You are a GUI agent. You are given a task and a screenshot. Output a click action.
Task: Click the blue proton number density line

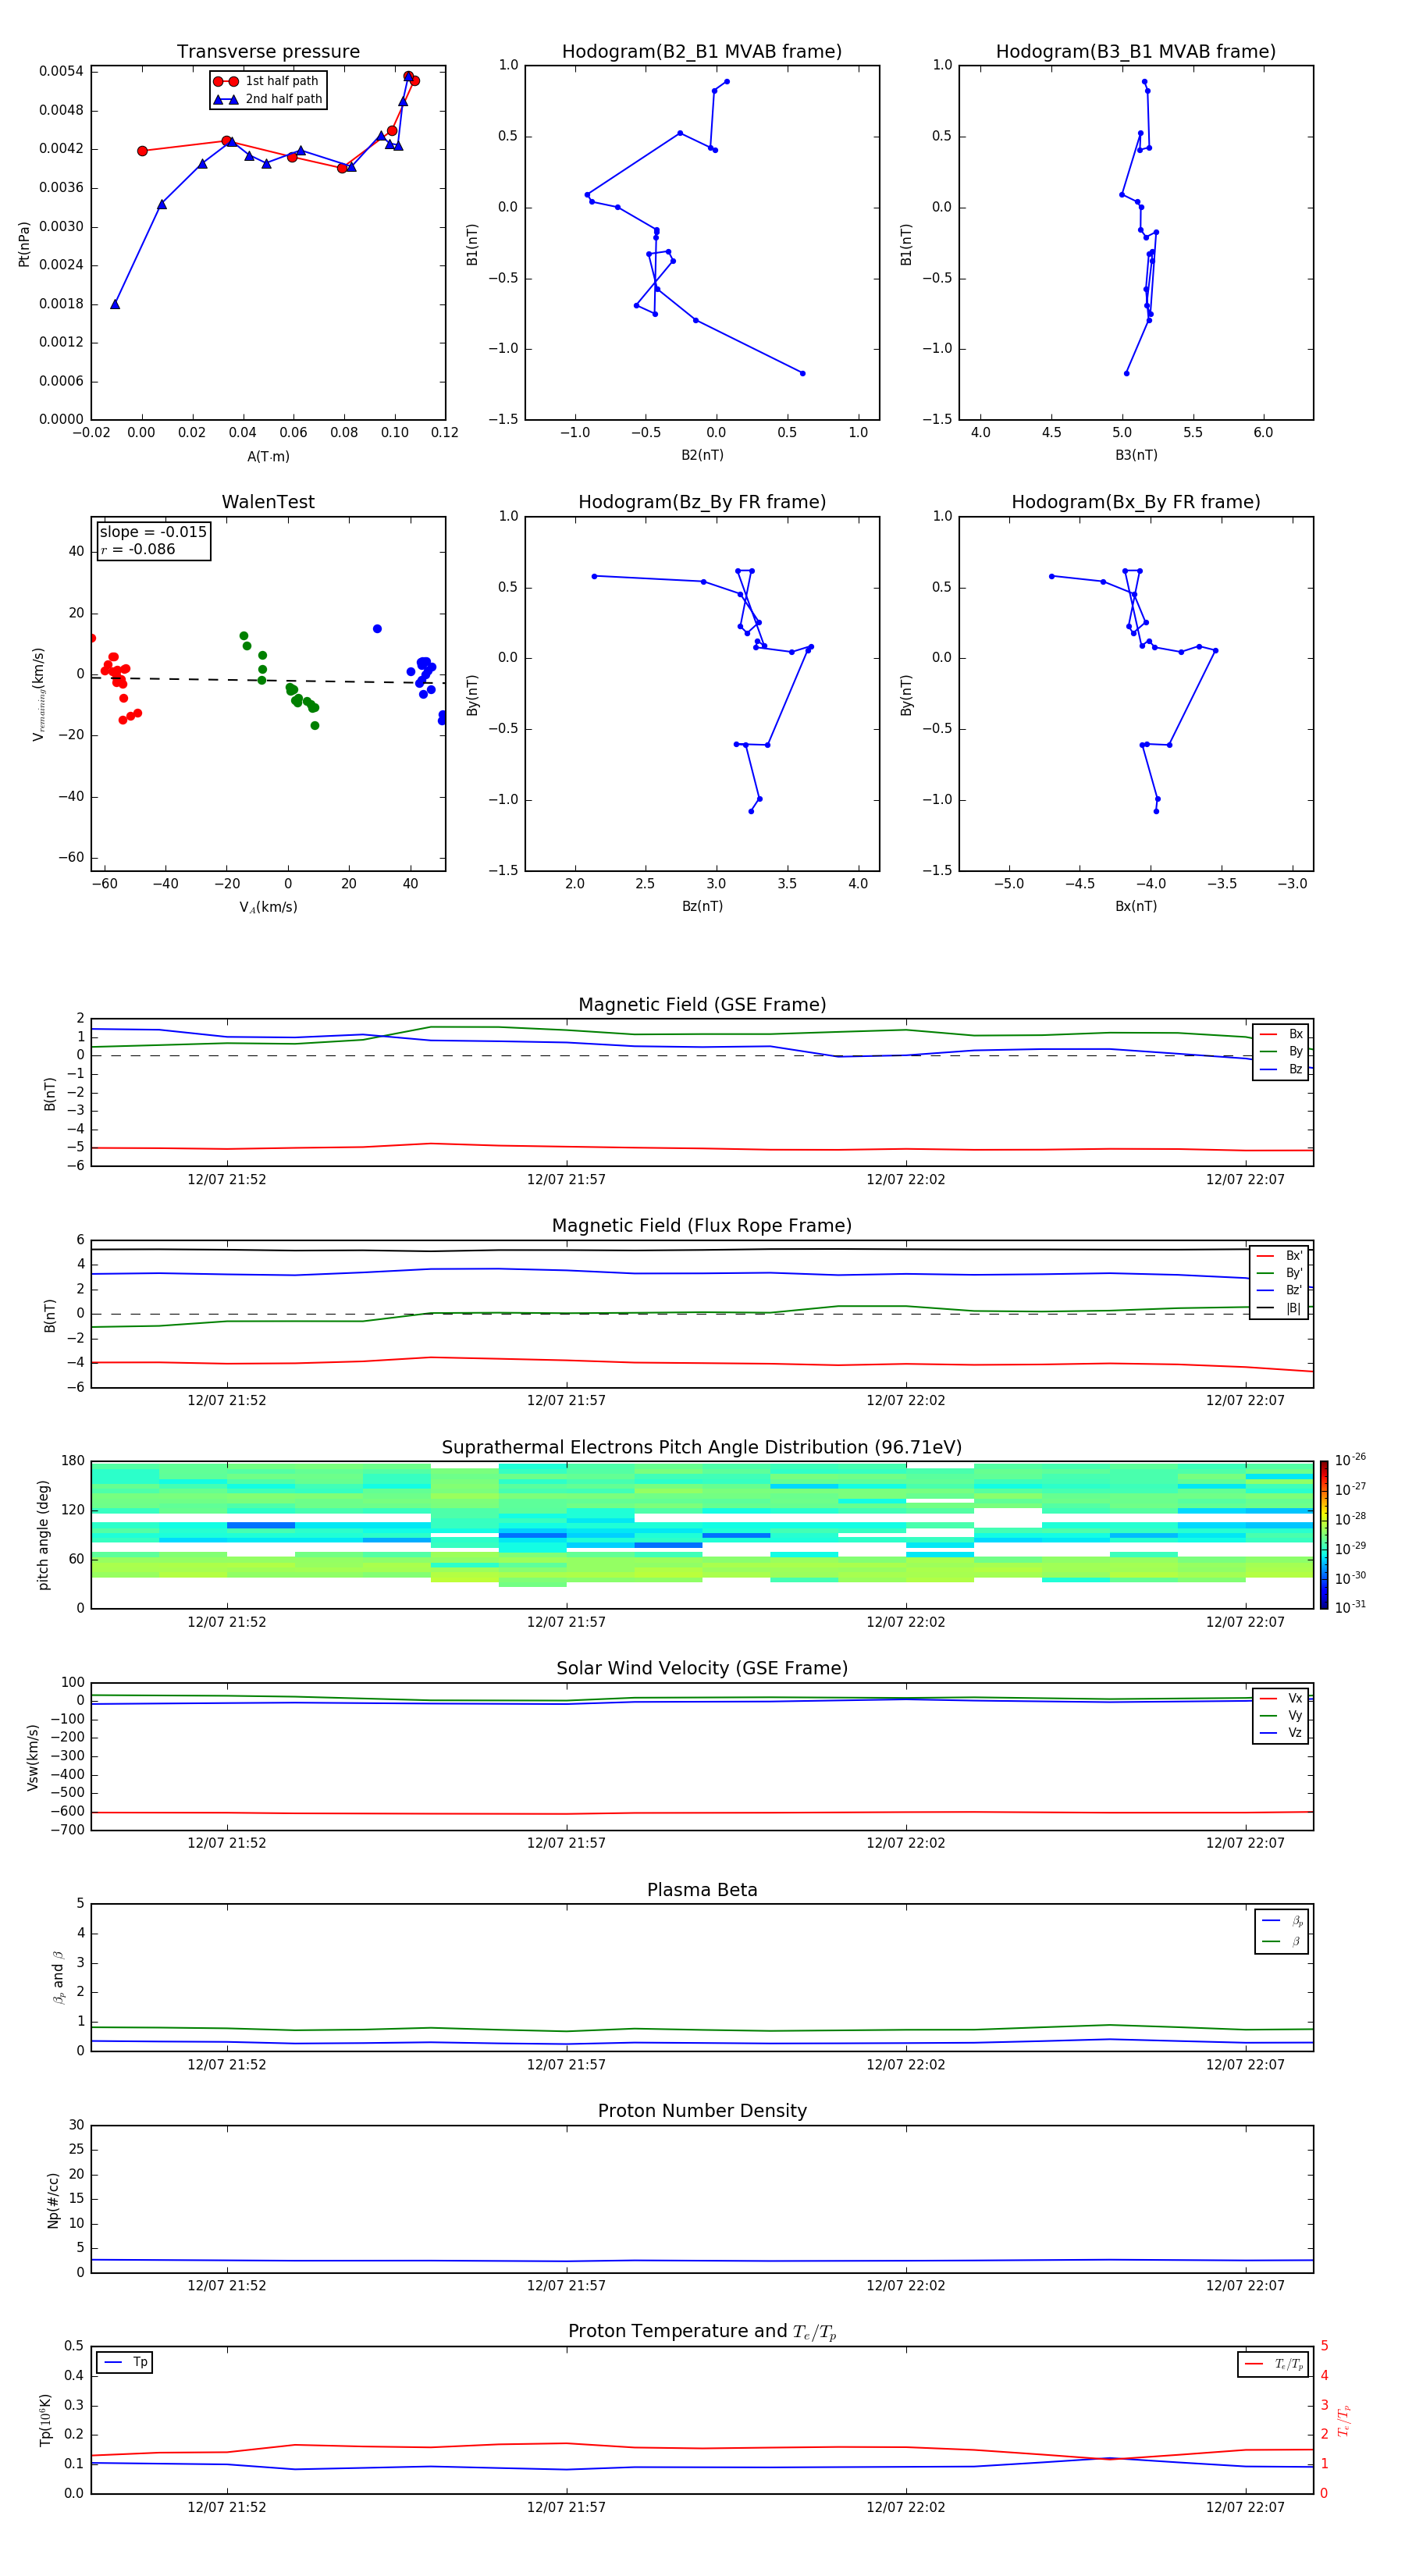702,2260
